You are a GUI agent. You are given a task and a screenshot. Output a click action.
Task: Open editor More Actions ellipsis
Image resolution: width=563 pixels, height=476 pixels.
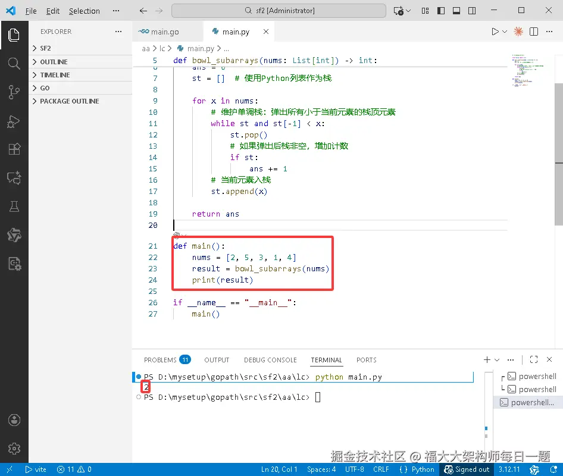coord(549,32)
